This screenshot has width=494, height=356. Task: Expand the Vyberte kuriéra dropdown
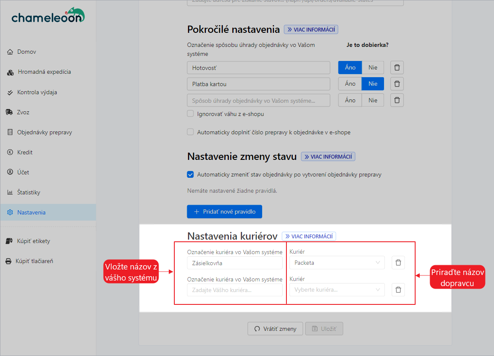click(337, 290)
